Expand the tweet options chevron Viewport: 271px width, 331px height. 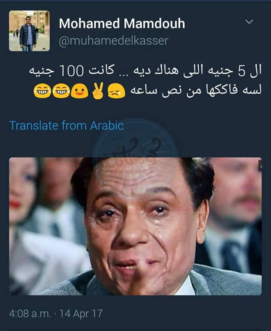(x=249, y=21)
